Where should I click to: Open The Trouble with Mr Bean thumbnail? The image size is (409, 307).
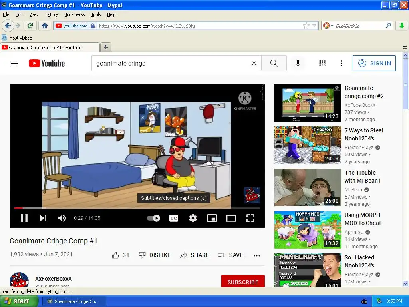[x=308, y=187]
